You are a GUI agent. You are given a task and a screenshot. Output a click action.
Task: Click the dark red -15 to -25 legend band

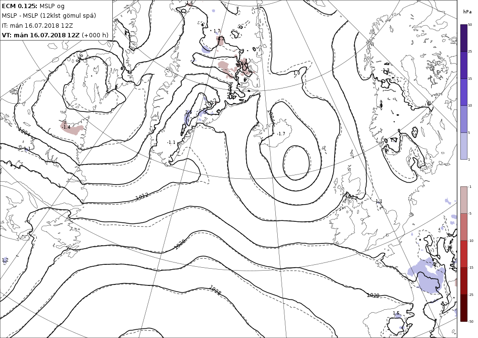pos(464,281)
